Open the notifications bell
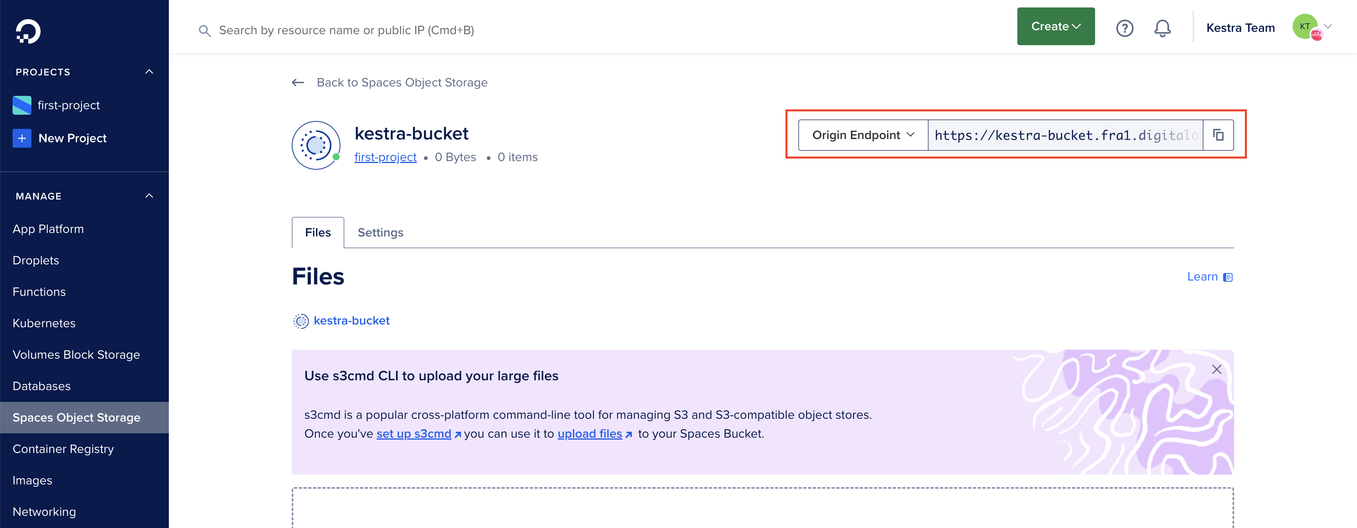The height and width of the screenshot is (528, 1357). (1163, 28)
